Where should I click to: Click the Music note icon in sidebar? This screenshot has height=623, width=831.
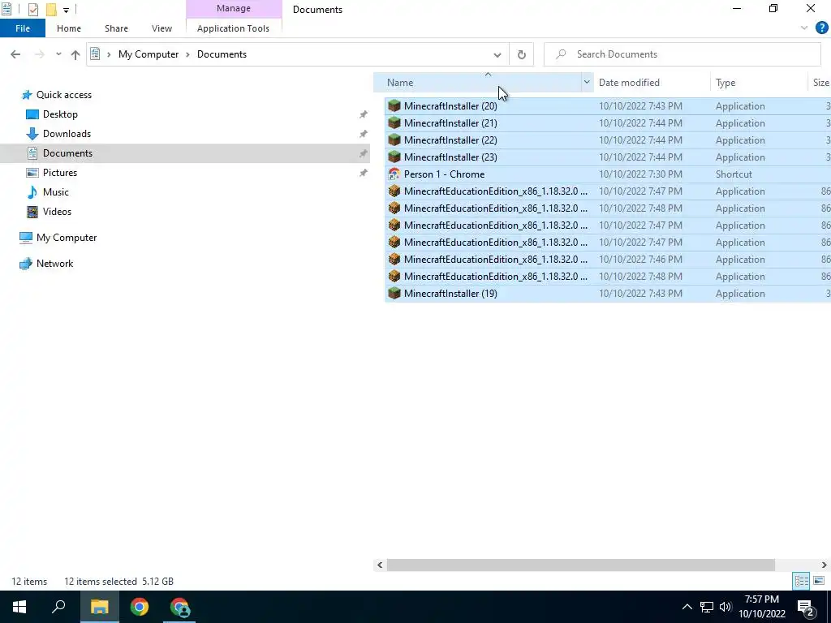point(32,191)
